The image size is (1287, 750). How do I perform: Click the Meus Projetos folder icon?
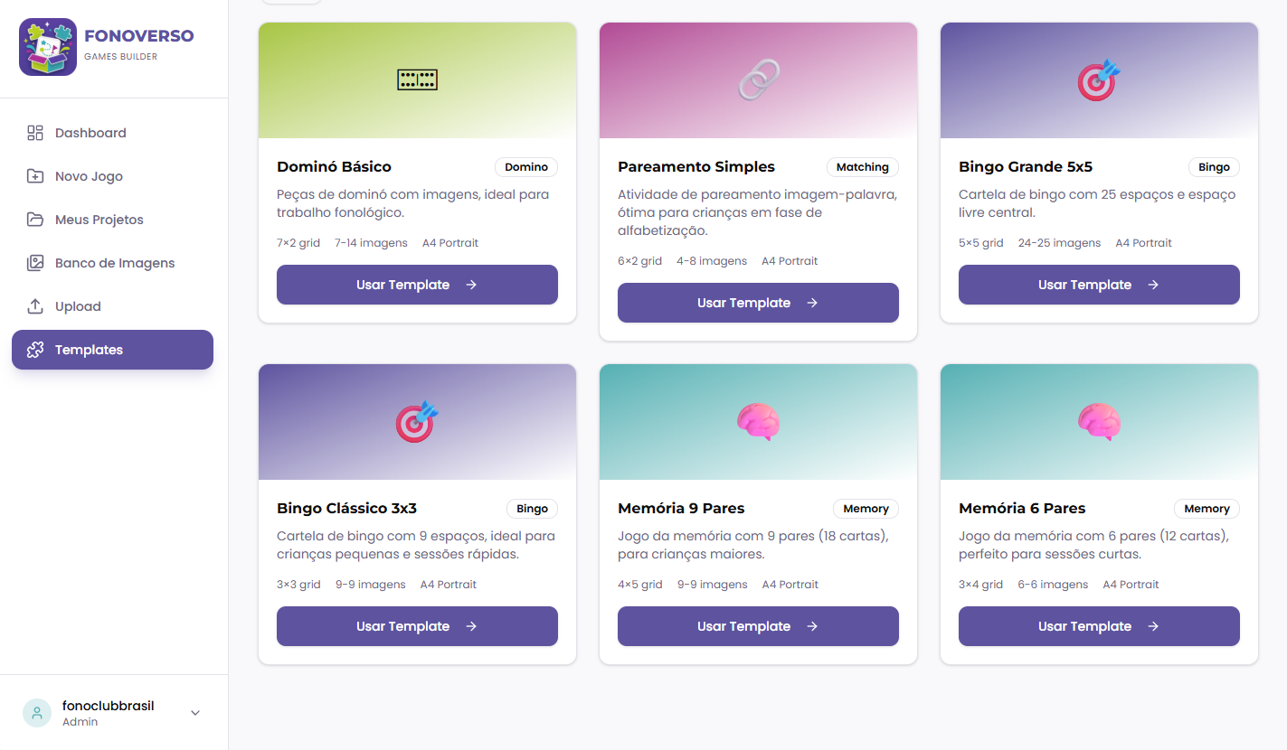(35, 220)
